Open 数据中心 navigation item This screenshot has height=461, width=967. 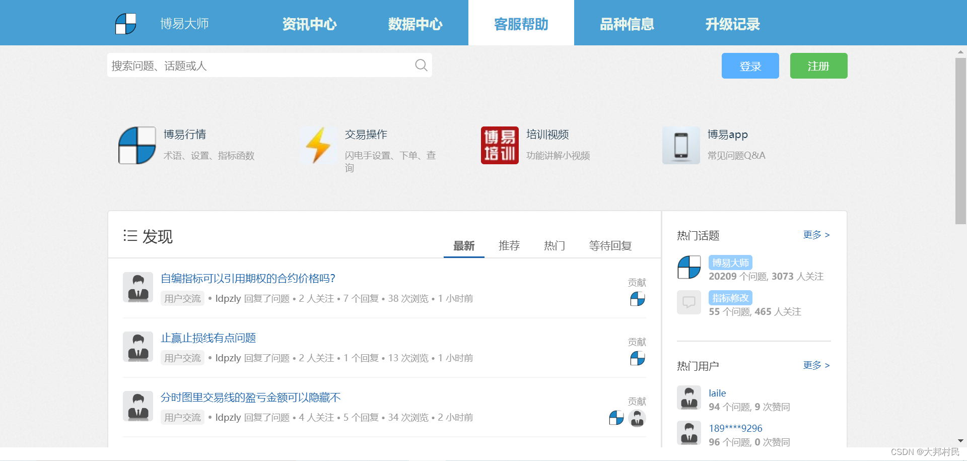(x=415, y=24)
